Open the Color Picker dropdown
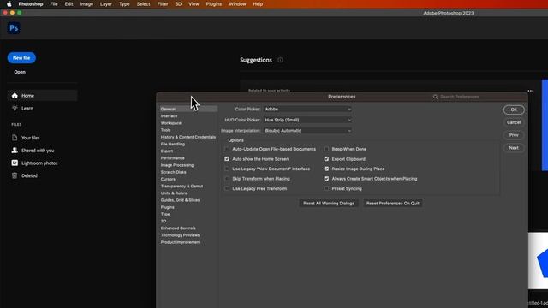Image resolution: width=548 pixels, height=308 pixels. pos(307,110)
